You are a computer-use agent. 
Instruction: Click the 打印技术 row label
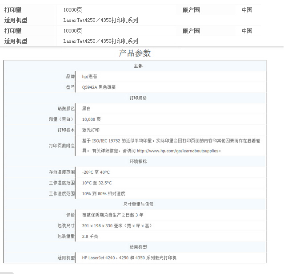[x=66, y=130]
